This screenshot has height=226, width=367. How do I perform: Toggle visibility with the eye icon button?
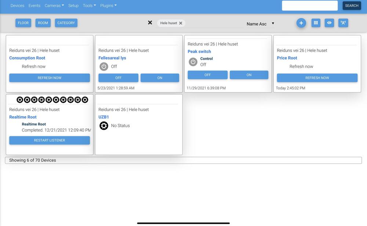tap(329, 23)
